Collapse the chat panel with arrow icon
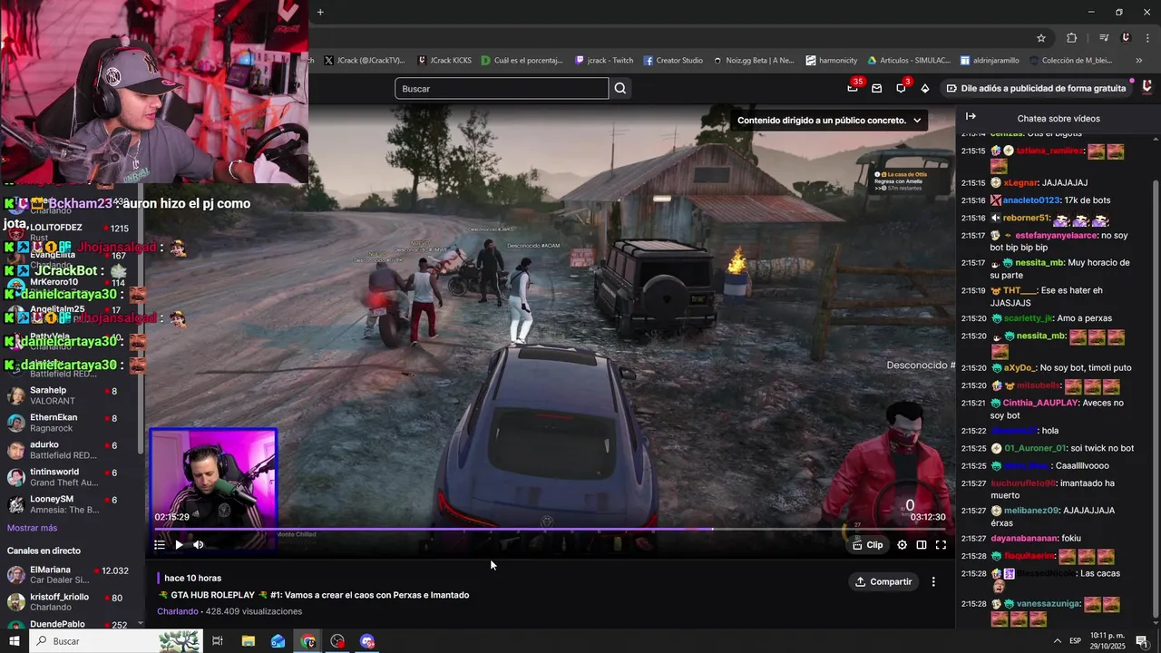 click(x=971, y=117)
